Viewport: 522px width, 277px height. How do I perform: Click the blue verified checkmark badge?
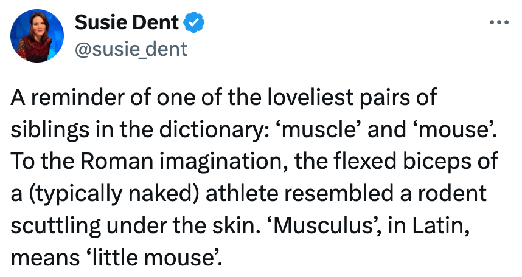coord(195,23)
